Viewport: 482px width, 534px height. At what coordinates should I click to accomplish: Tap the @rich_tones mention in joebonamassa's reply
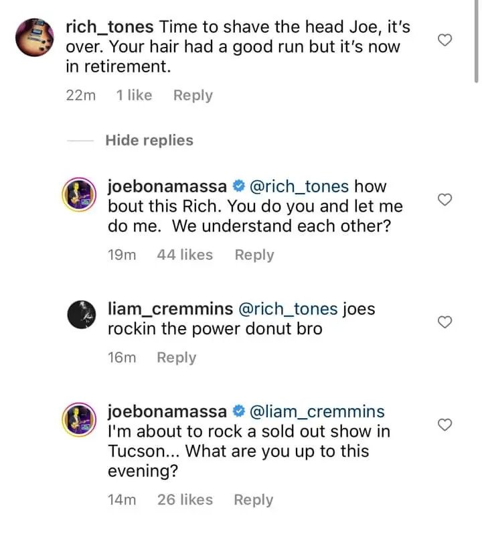coord(299,186)
